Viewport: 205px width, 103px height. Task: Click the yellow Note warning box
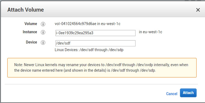(102, 68)
